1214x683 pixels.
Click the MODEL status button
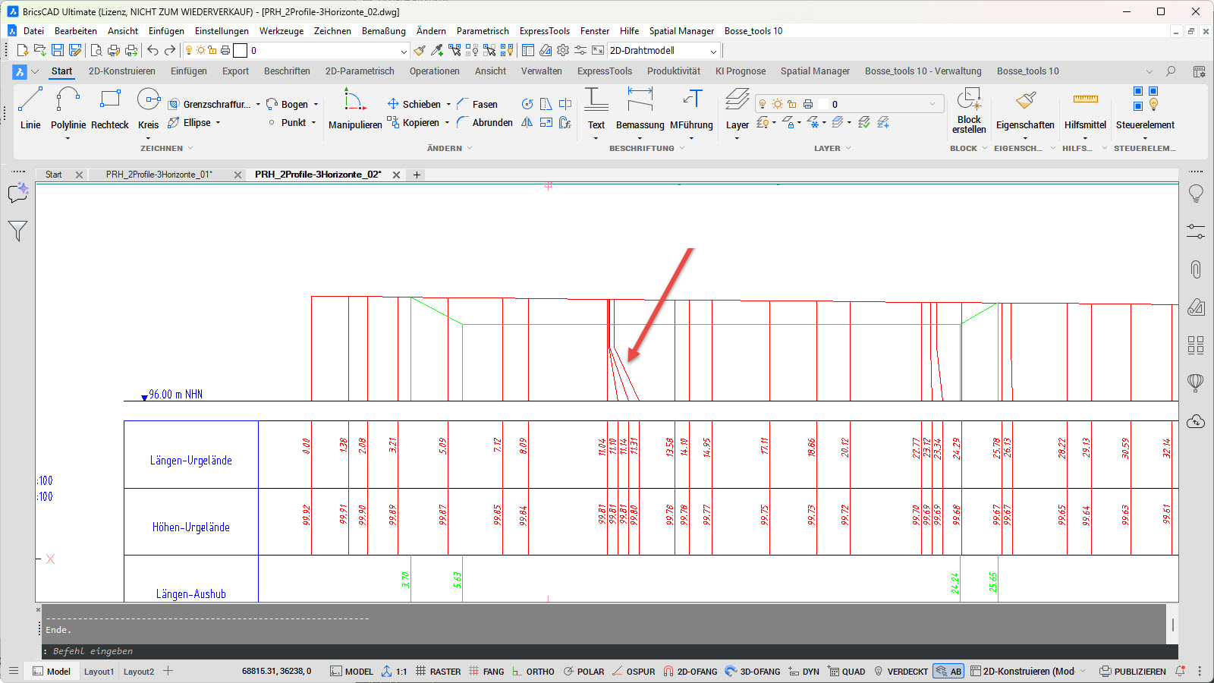point(352,672)
